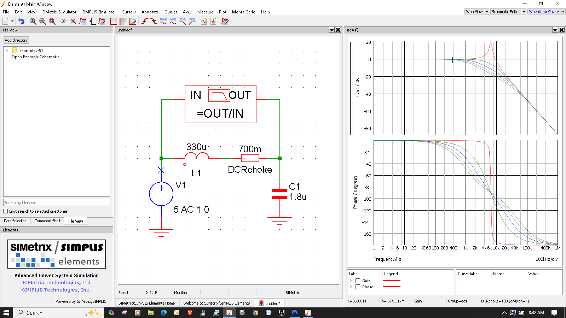The image size is (566, 318).
Task: Click the red pulse spectrum icon
Action: click(x=213, y=21)
